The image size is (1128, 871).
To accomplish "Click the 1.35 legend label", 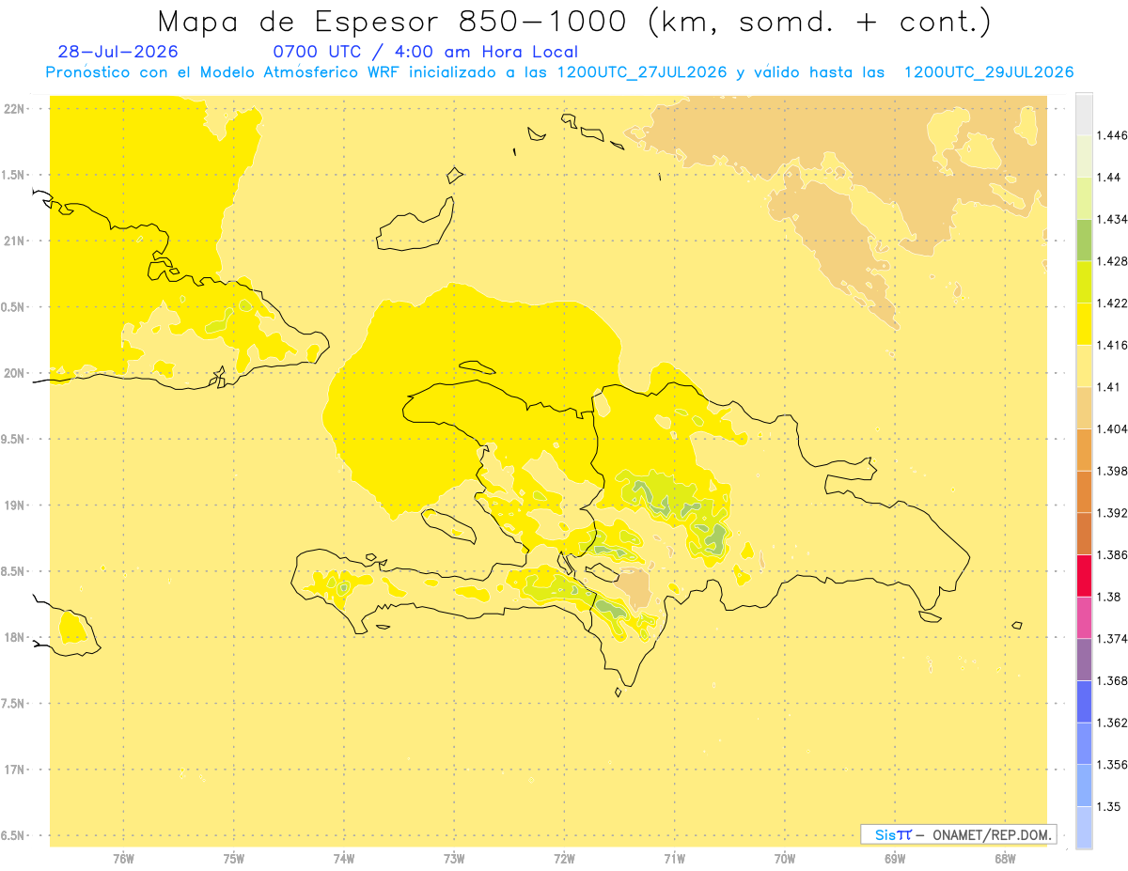I will tap(1109, 806).
